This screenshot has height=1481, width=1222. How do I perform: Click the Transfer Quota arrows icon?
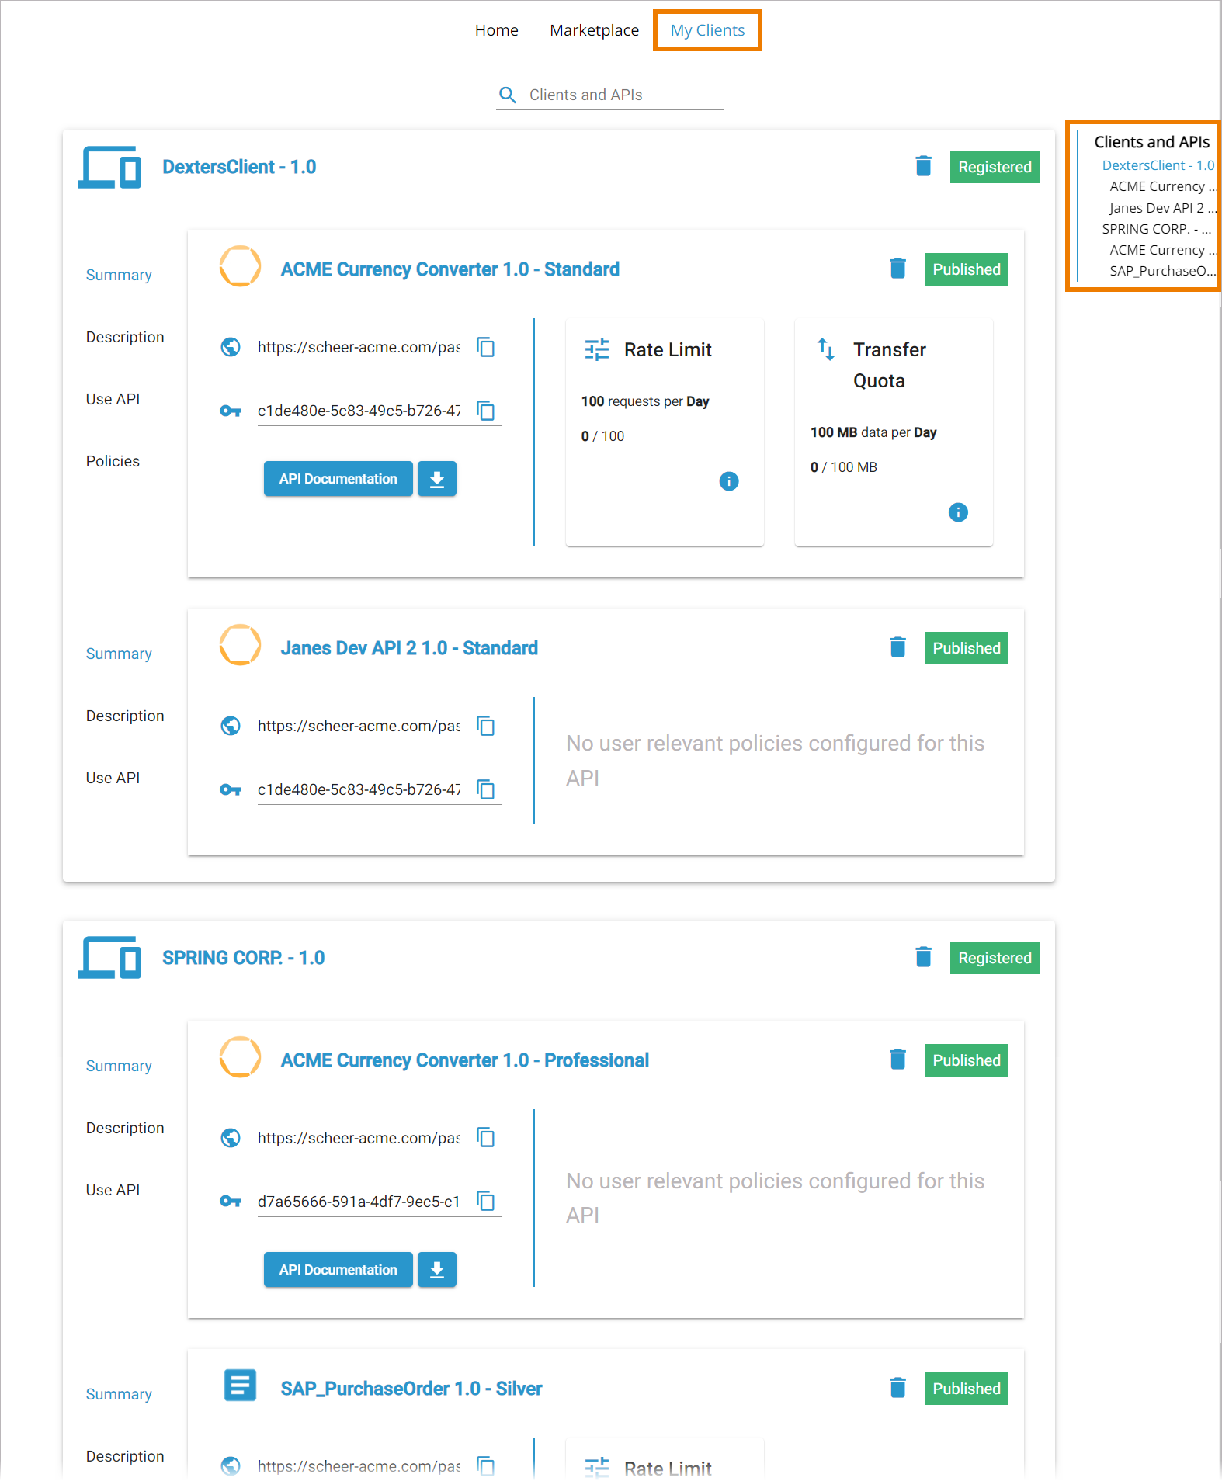pos(826,349)
